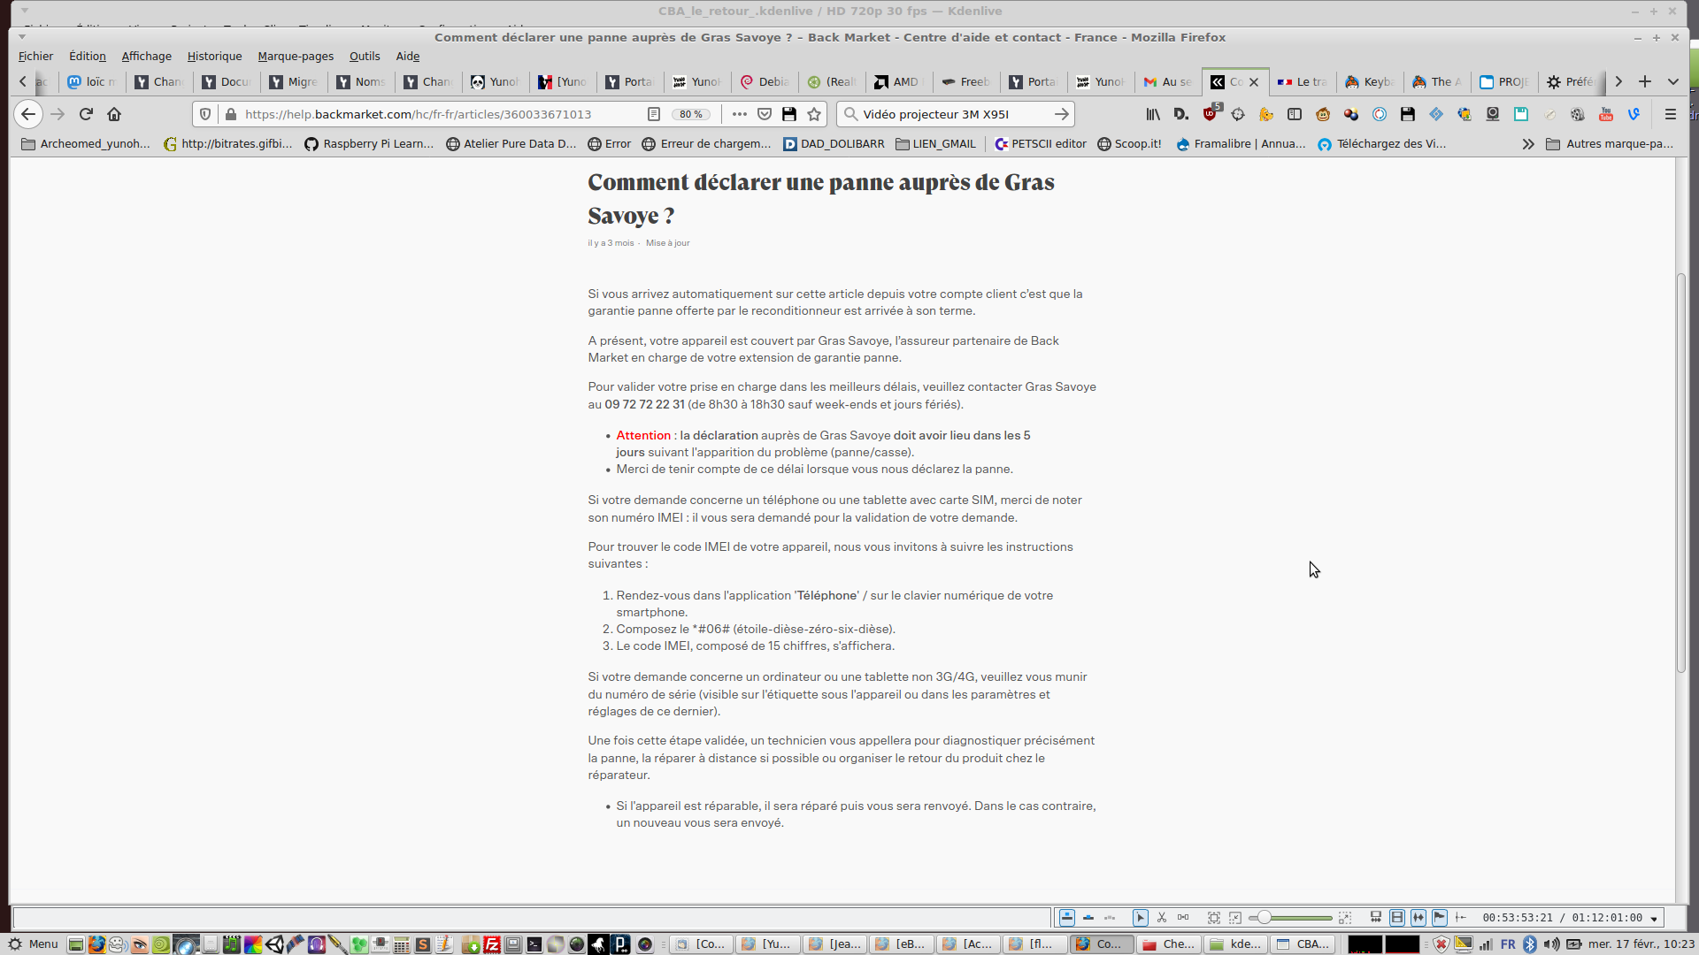Viewport: 1699px width, 955px height.
Task: Switch to the Debian tab
Action: point(765,81)
